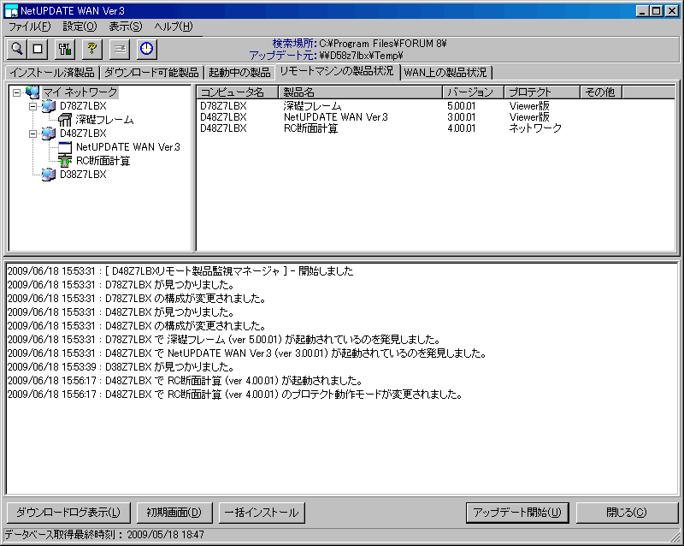Switch to the インストール済製品 tab

point(52,73)
